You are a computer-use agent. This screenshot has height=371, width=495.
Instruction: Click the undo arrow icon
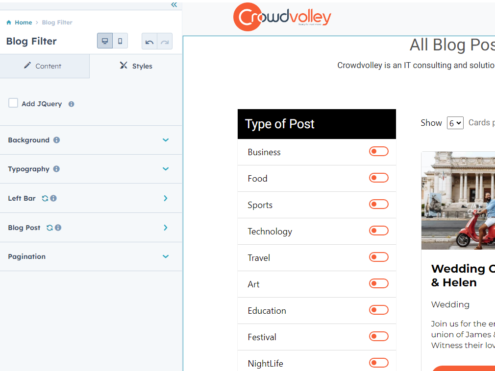[149, 42]
